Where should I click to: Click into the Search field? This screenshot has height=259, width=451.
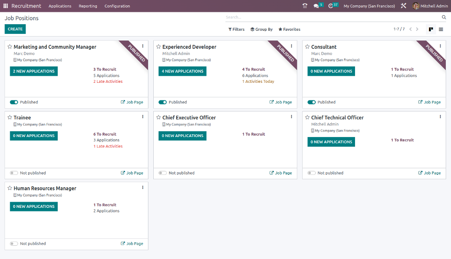(x=330, y=17)
